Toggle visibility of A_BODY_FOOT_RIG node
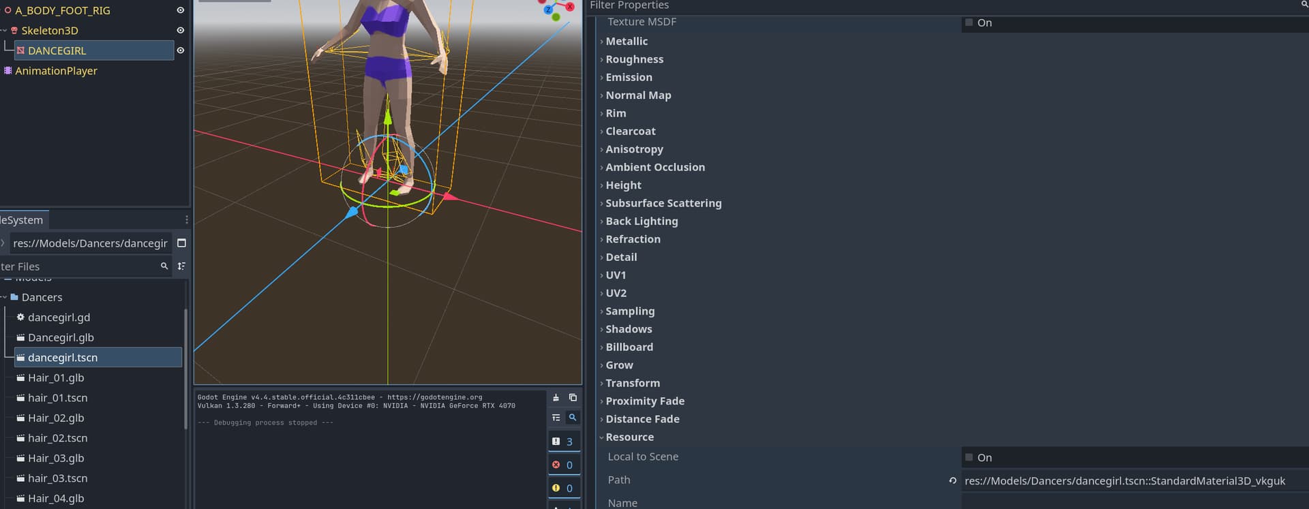 180,10
